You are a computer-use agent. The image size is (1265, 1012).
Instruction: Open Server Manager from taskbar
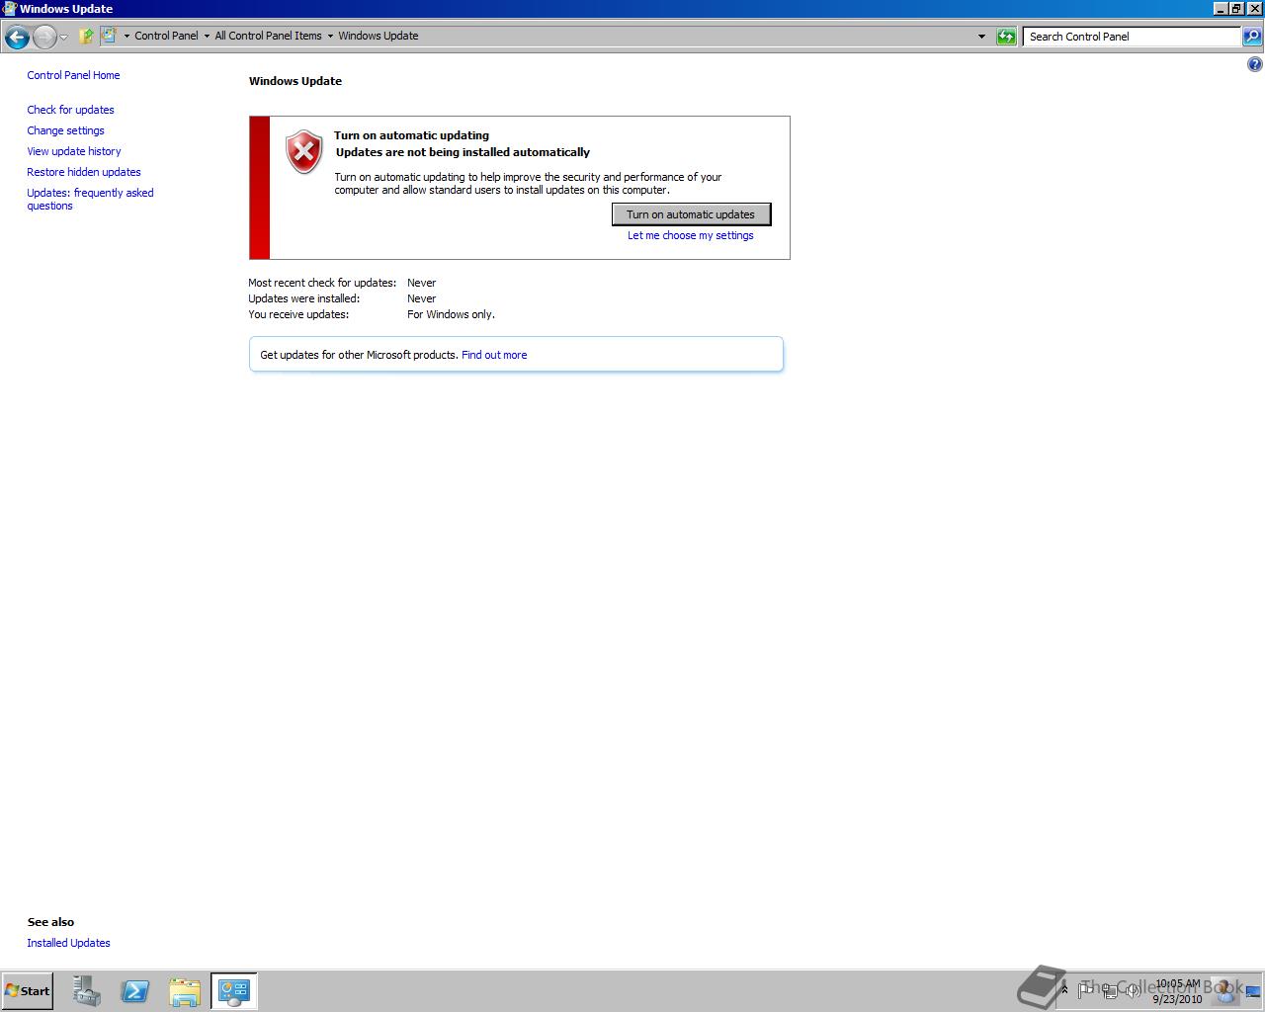tap(87, 991)
